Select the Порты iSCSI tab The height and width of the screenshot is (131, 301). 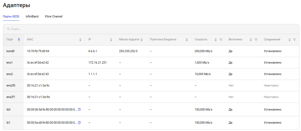pos(11,16)
